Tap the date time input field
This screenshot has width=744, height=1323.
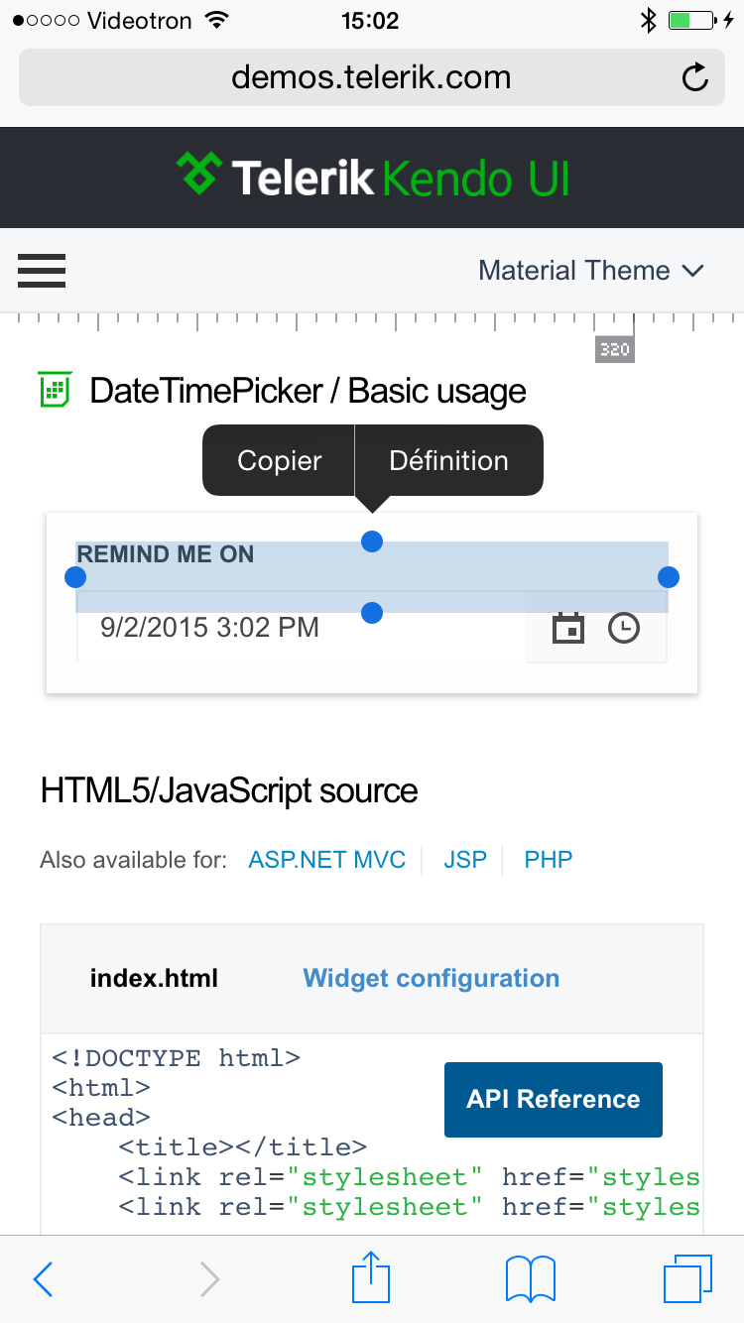298,628
